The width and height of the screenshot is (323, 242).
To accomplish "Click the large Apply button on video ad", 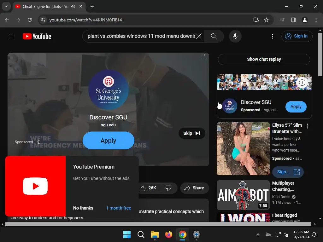I will point(109,141).
